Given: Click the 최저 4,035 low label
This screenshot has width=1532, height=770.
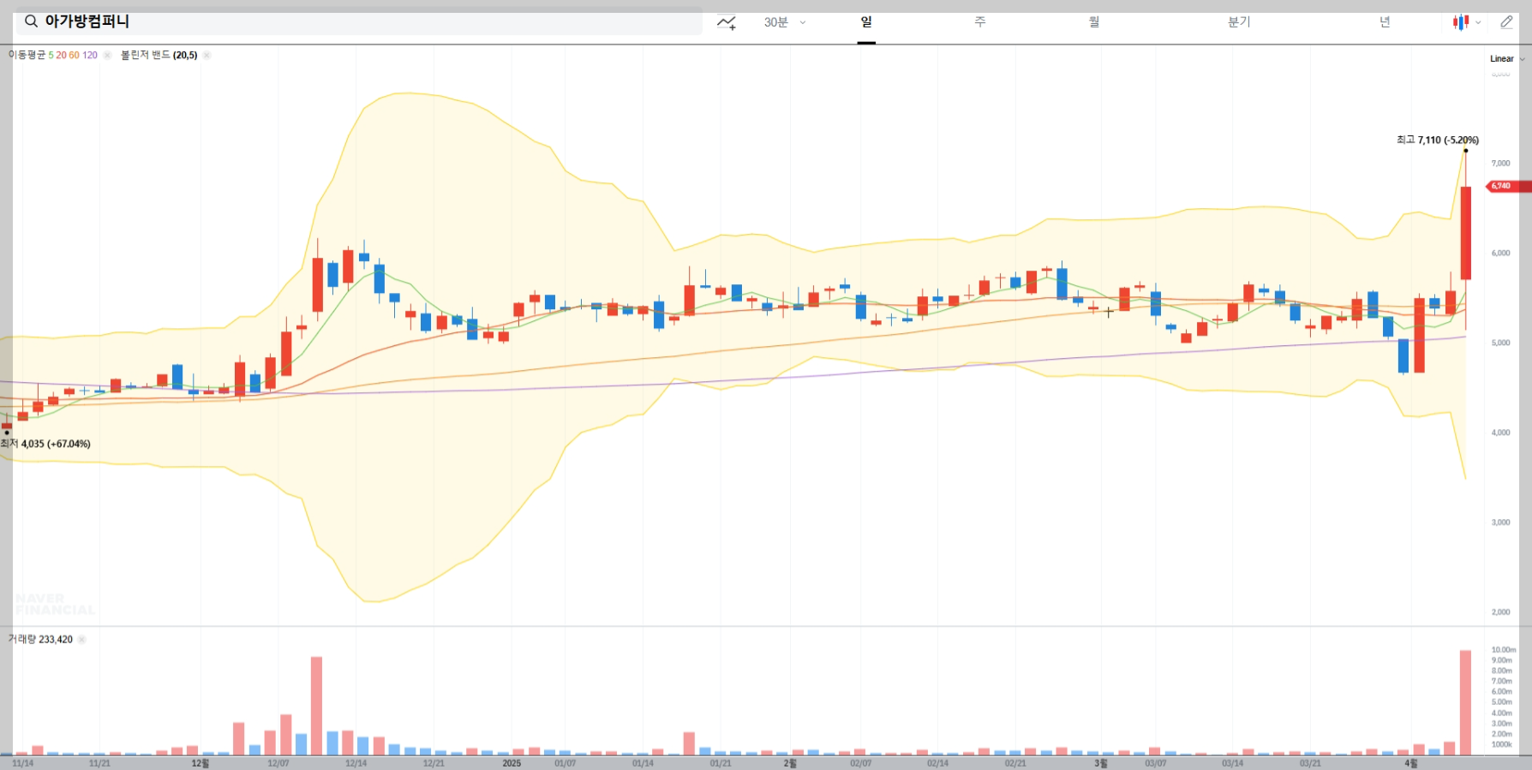Looking at the screenshot, I should (x=45, y=444).
